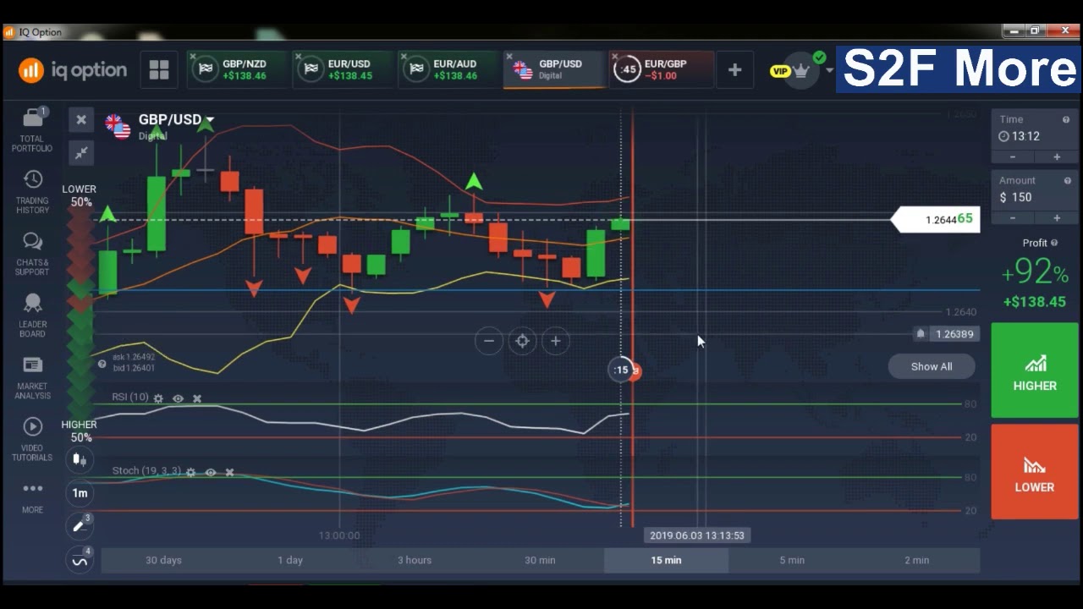Click the ask/bid info question mark
Screen dimensions: 1083x609
[x=102, y=364]
